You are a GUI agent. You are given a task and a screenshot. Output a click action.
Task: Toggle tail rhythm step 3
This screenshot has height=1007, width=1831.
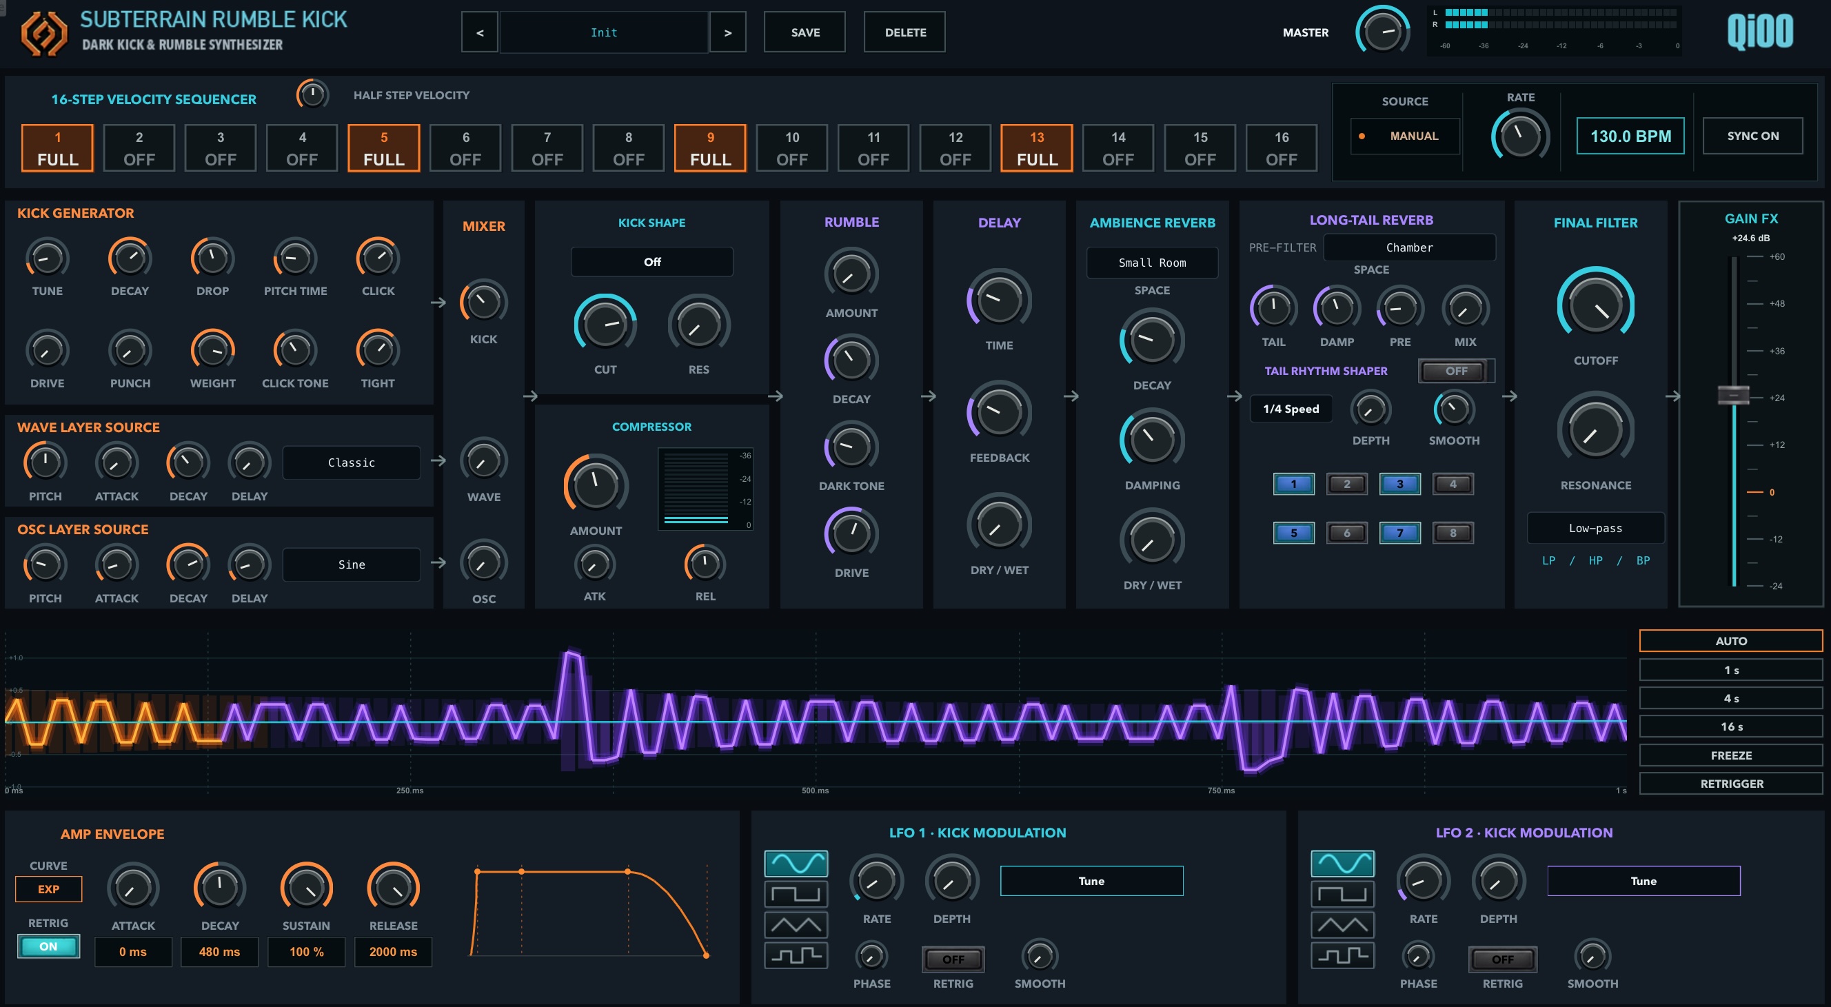[1399, 484]
